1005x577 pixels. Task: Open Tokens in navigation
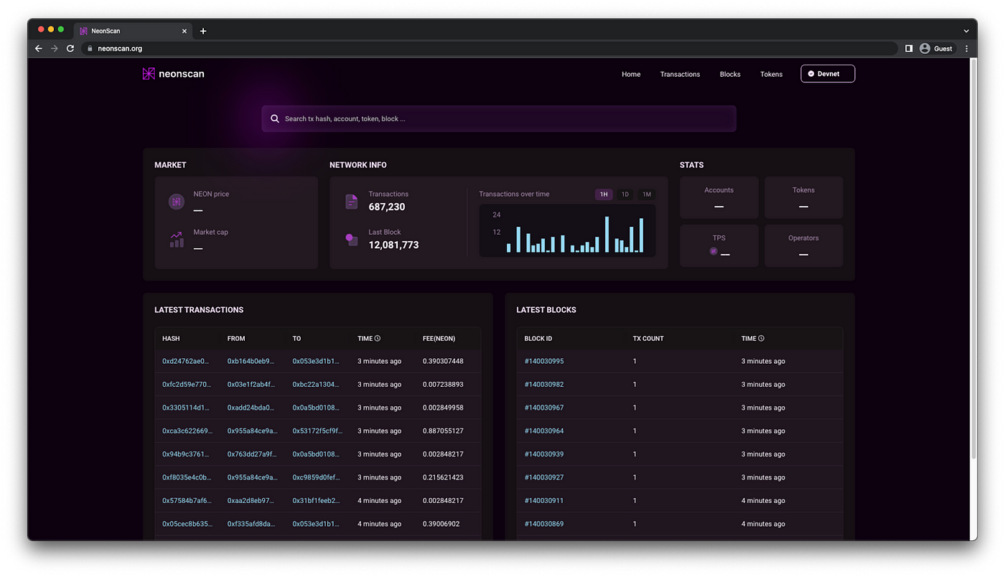tap(772, 74)
